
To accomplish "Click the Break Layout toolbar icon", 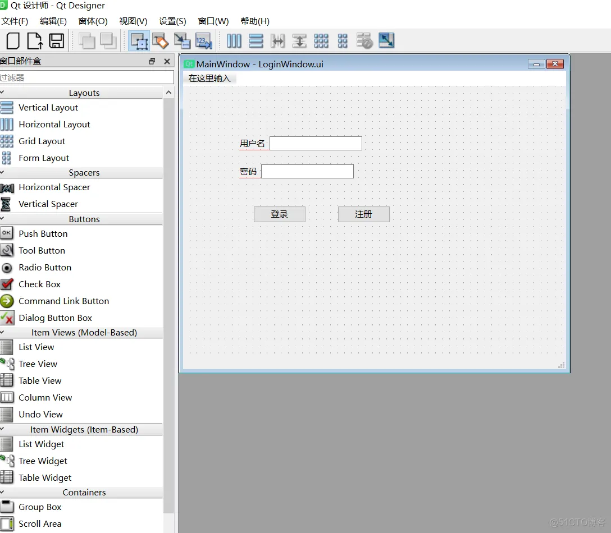I will point(364,41).
